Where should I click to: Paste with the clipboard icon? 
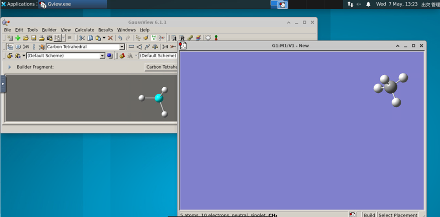(x=98, y=38)
